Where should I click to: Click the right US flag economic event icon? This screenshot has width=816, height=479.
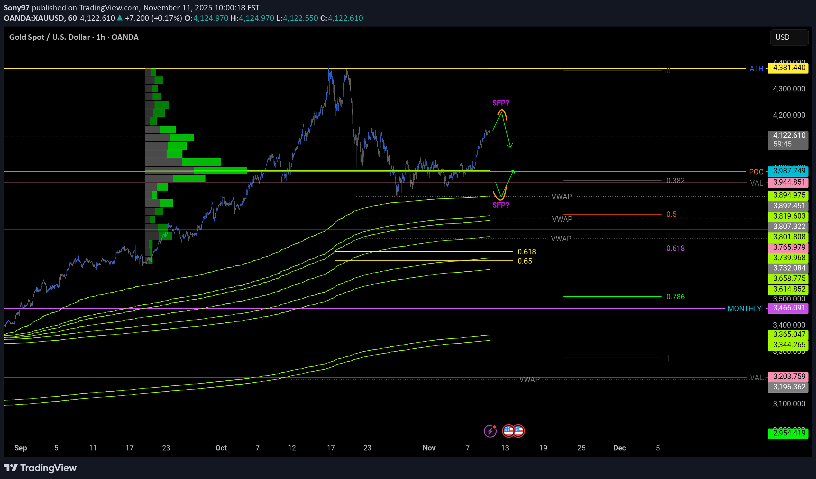(519, 431)
